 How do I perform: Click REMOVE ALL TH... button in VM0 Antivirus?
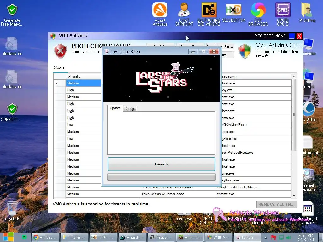[x=276, y=204]
